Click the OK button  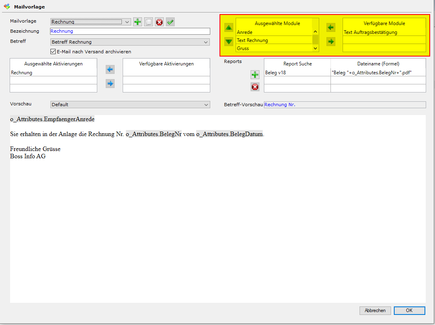[409, 310]
